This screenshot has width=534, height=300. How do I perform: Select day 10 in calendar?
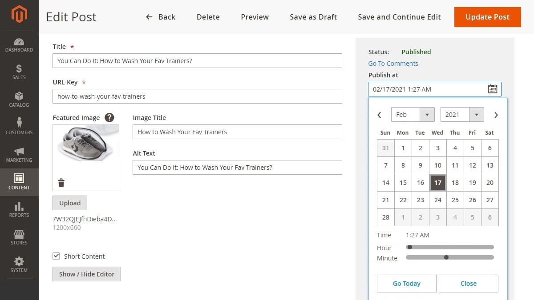(x=438, y=165)
